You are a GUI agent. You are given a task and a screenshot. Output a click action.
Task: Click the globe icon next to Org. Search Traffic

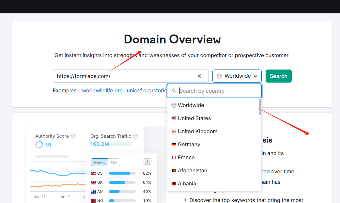click(x=135, y=136)
